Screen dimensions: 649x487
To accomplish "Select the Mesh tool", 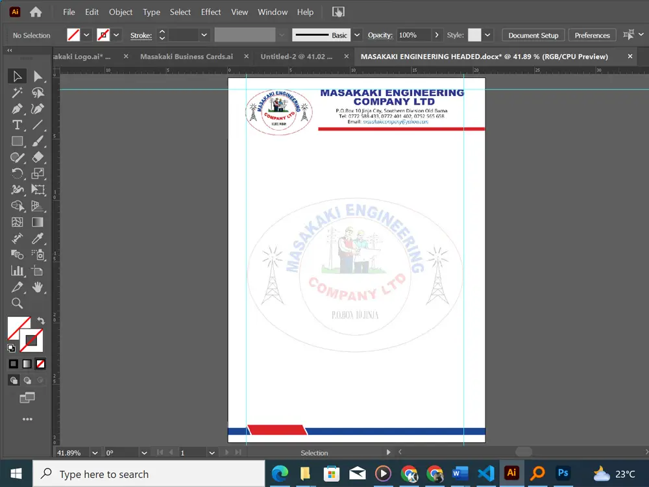I will click(17, 222).
